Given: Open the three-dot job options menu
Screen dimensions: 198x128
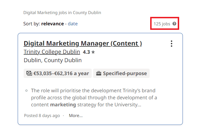Looking at the screenshot, I should click(x=171, y=44).
